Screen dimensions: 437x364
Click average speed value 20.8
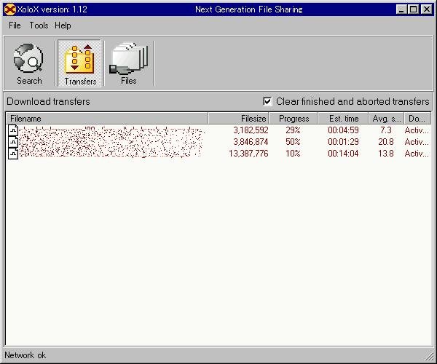point(386,142)
